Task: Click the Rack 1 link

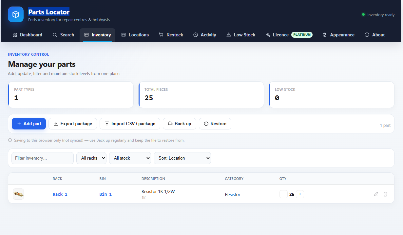Action: 60,194
